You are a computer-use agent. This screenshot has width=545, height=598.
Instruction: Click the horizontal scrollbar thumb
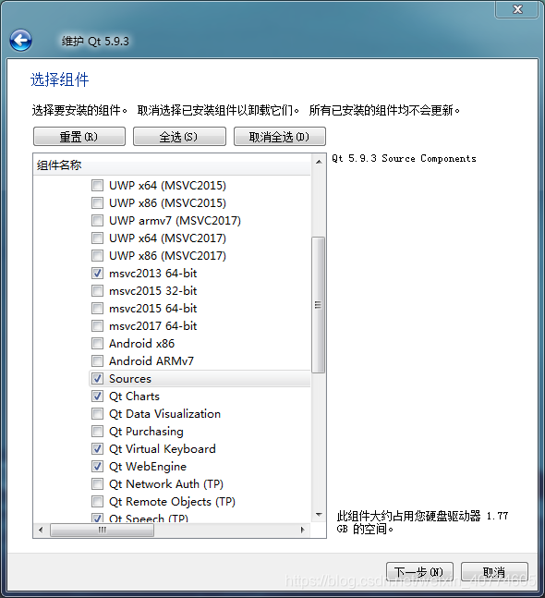click(103, 531)
